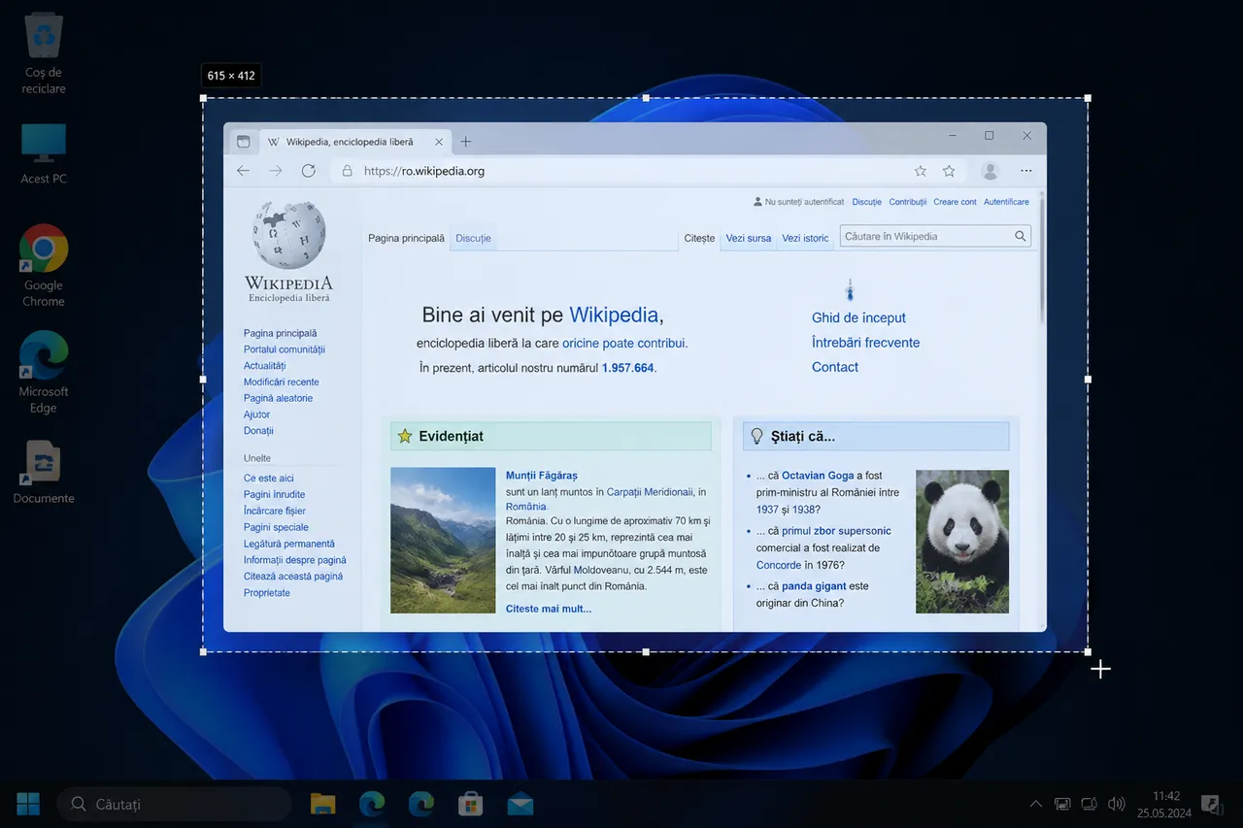The image size is (1243, 828).
Task: Reload the Wikipedia page
Action: tap(309, 171)
